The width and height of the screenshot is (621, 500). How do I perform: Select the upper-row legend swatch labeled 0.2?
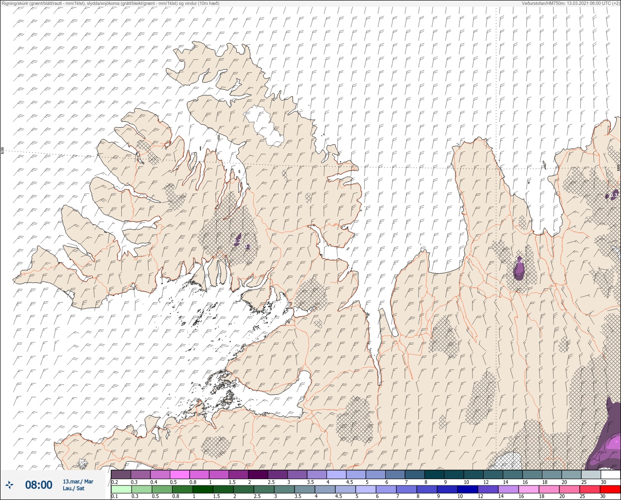121,474
